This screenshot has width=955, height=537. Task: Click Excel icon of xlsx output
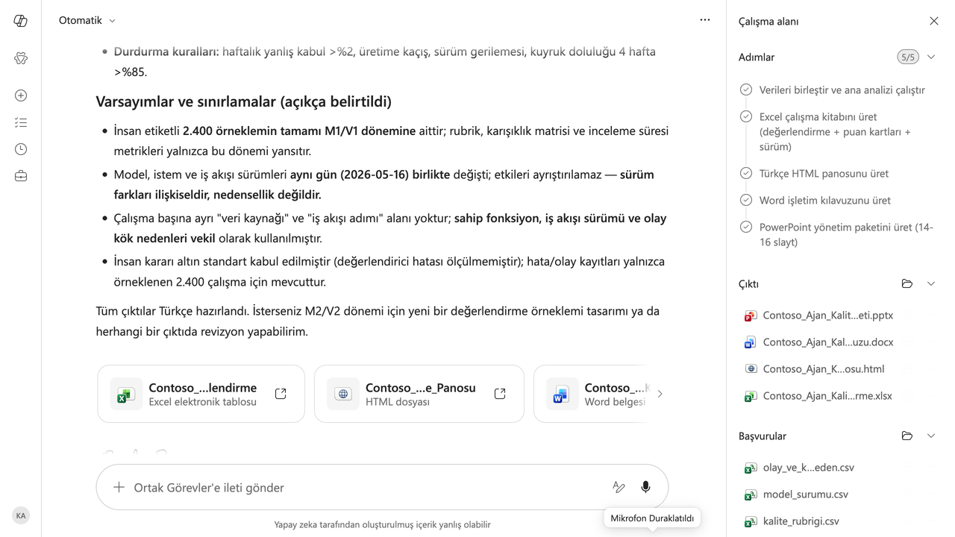pos(751,396)
